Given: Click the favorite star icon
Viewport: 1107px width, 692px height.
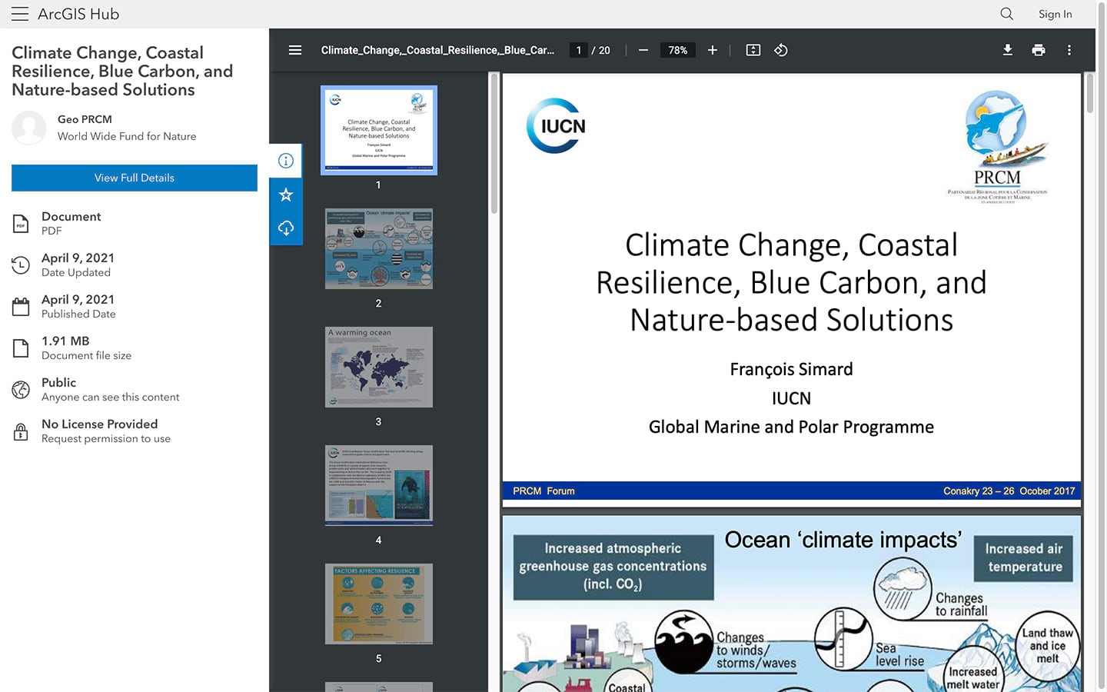Looking at the screenshot, I should 286,195.
